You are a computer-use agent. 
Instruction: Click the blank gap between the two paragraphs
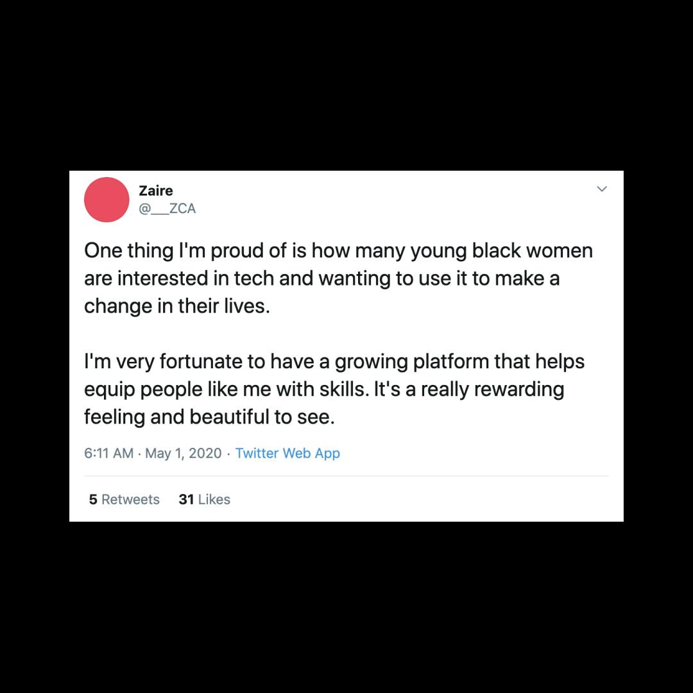click(x=346, y=334)
